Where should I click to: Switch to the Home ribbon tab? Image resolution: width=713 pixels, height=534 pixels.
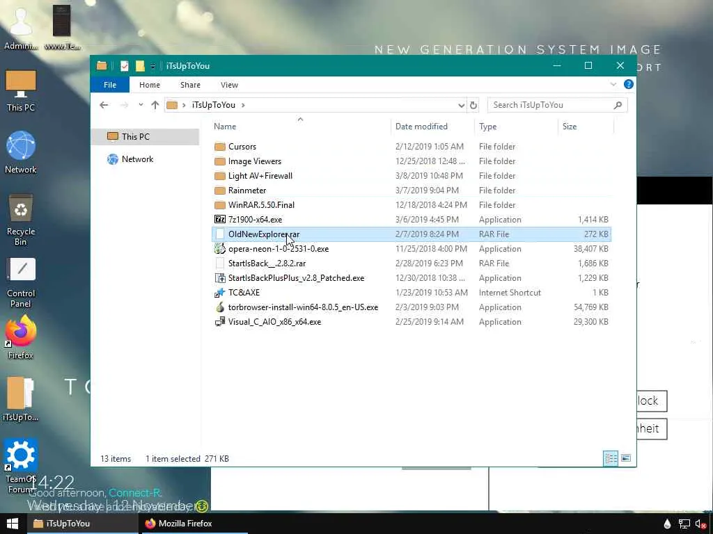(x=149, y=85)
